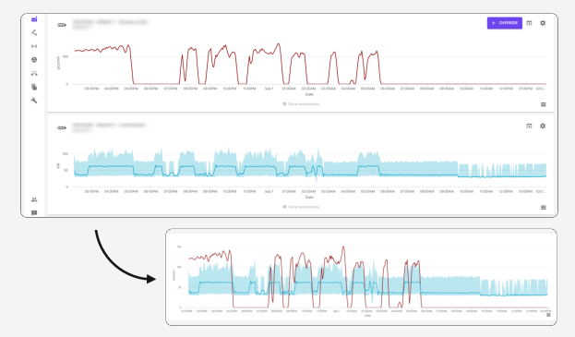Image resolution: width=575 pixels, height=337 pixels.
Task: Click the sensor icon beside top chart title
Action: point(62,25)
